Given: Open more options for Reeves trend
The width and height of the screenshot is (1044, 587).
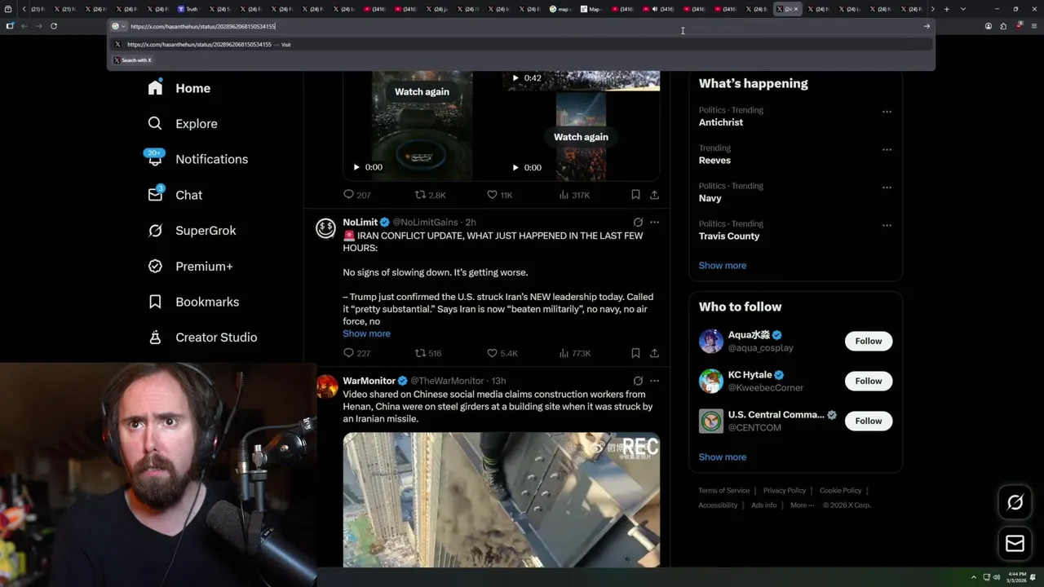Looking at the screenshot, I should pos(887,150).
